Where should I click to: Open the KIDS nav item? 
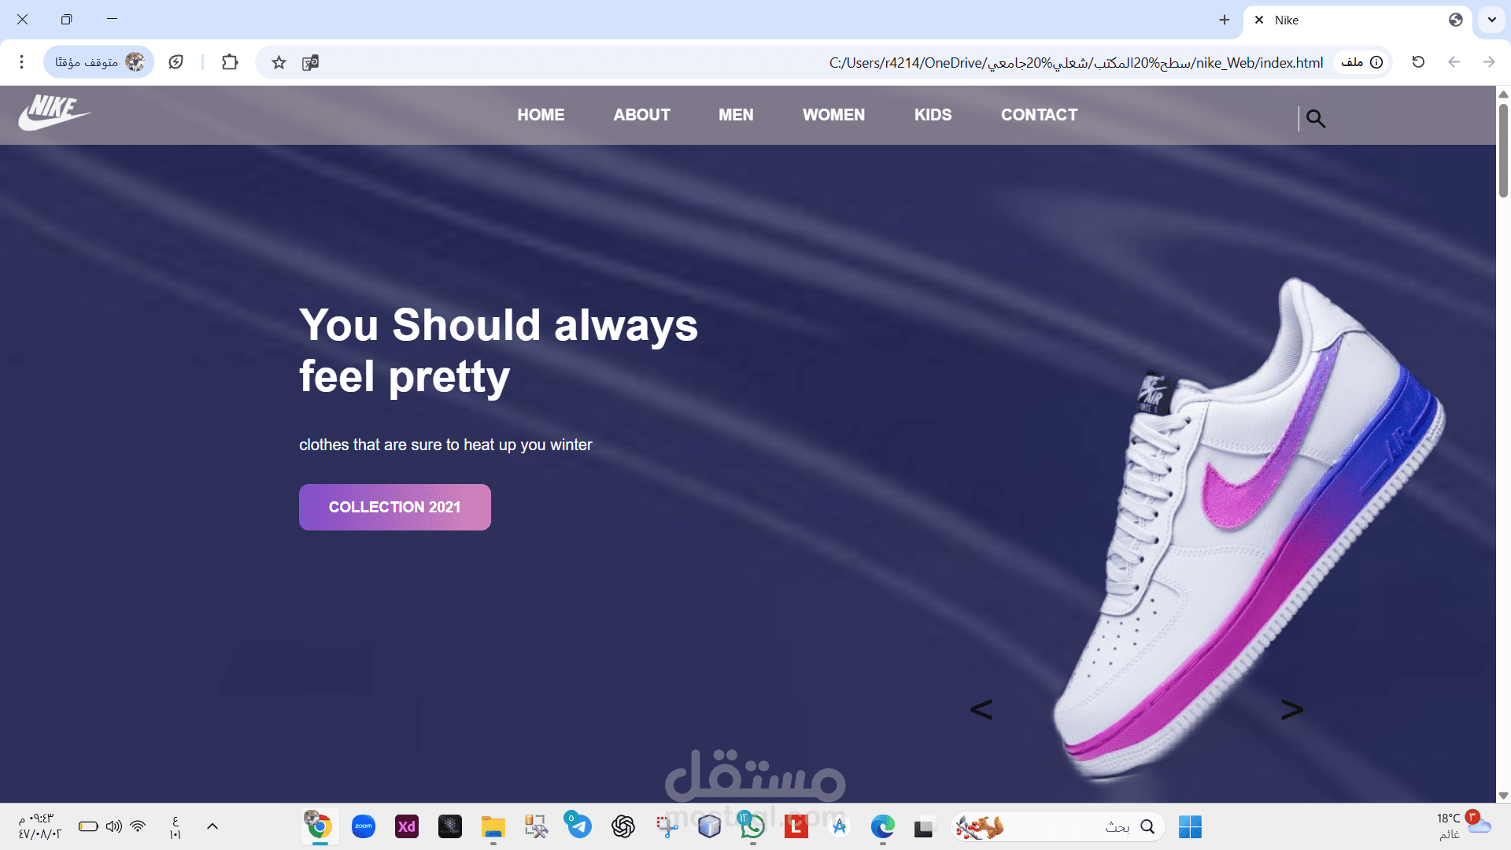(933, 115)
